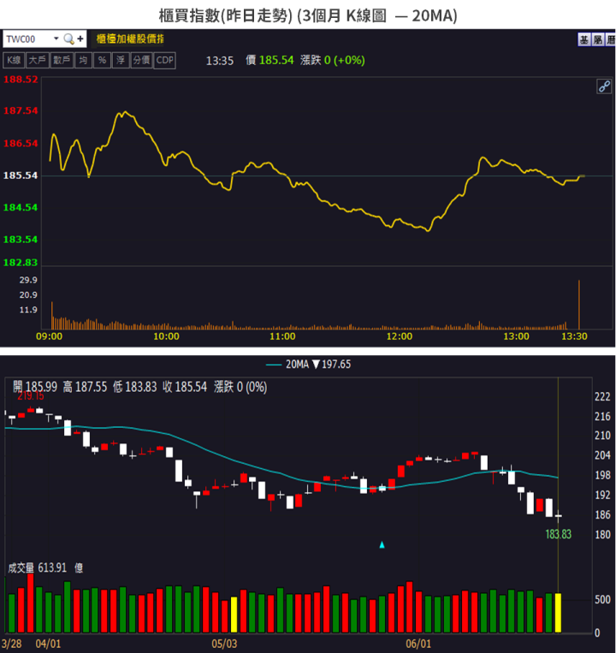Open the TWC00 symbol dropdown arrow
The height and width of the screenshot is (653, 616).
point(56,39)
